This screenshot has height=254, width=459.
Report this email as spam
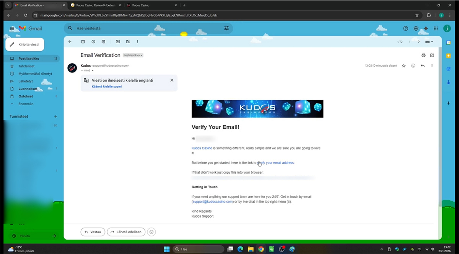coord(93,42)
